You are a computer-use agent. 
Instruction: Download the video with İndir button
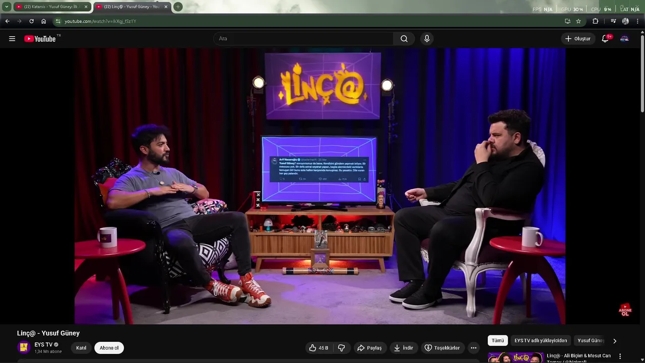pos(404,348)
